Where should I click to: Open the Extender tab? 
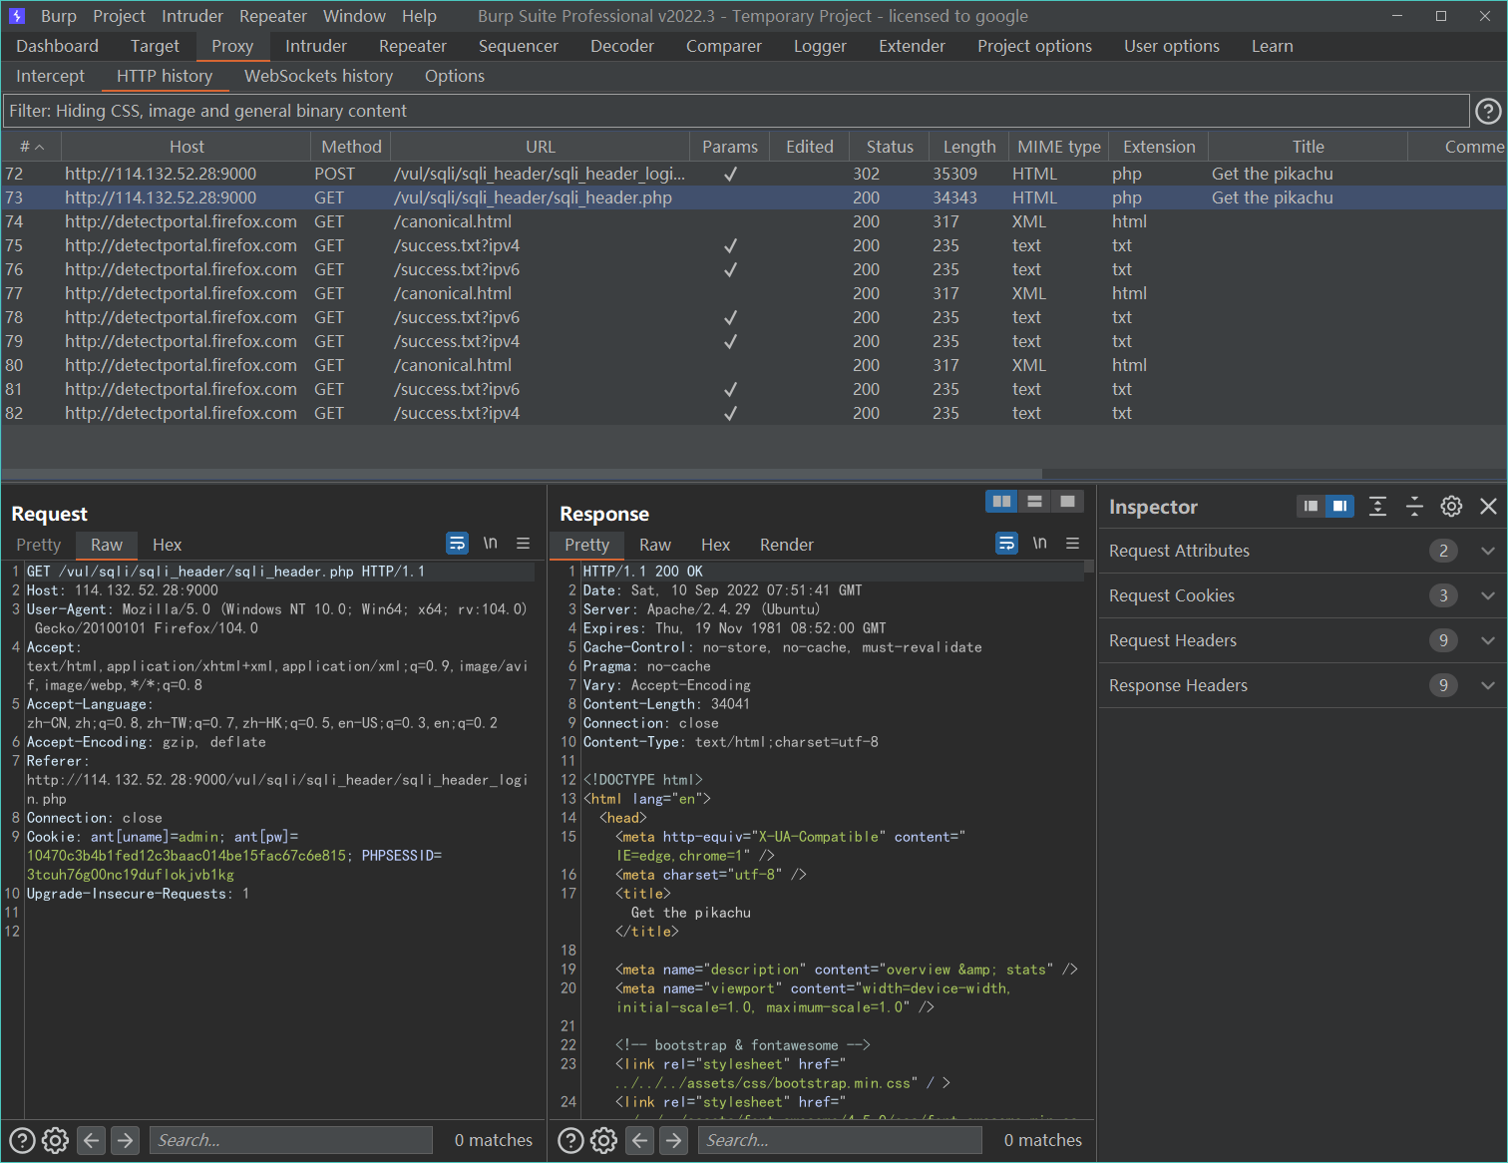[x=912, y=46]
